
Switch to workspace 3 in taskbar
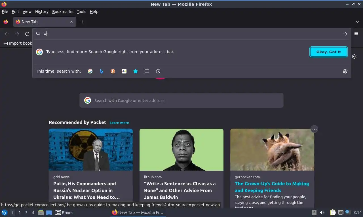tap(26, 213)
